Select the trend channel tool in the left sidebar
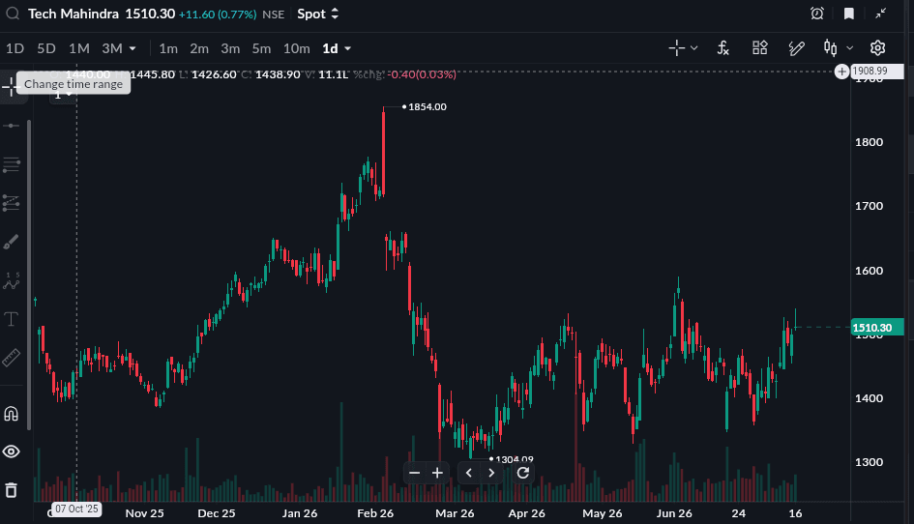The height and width of the screenshot is (524, 914). (11, 203)
